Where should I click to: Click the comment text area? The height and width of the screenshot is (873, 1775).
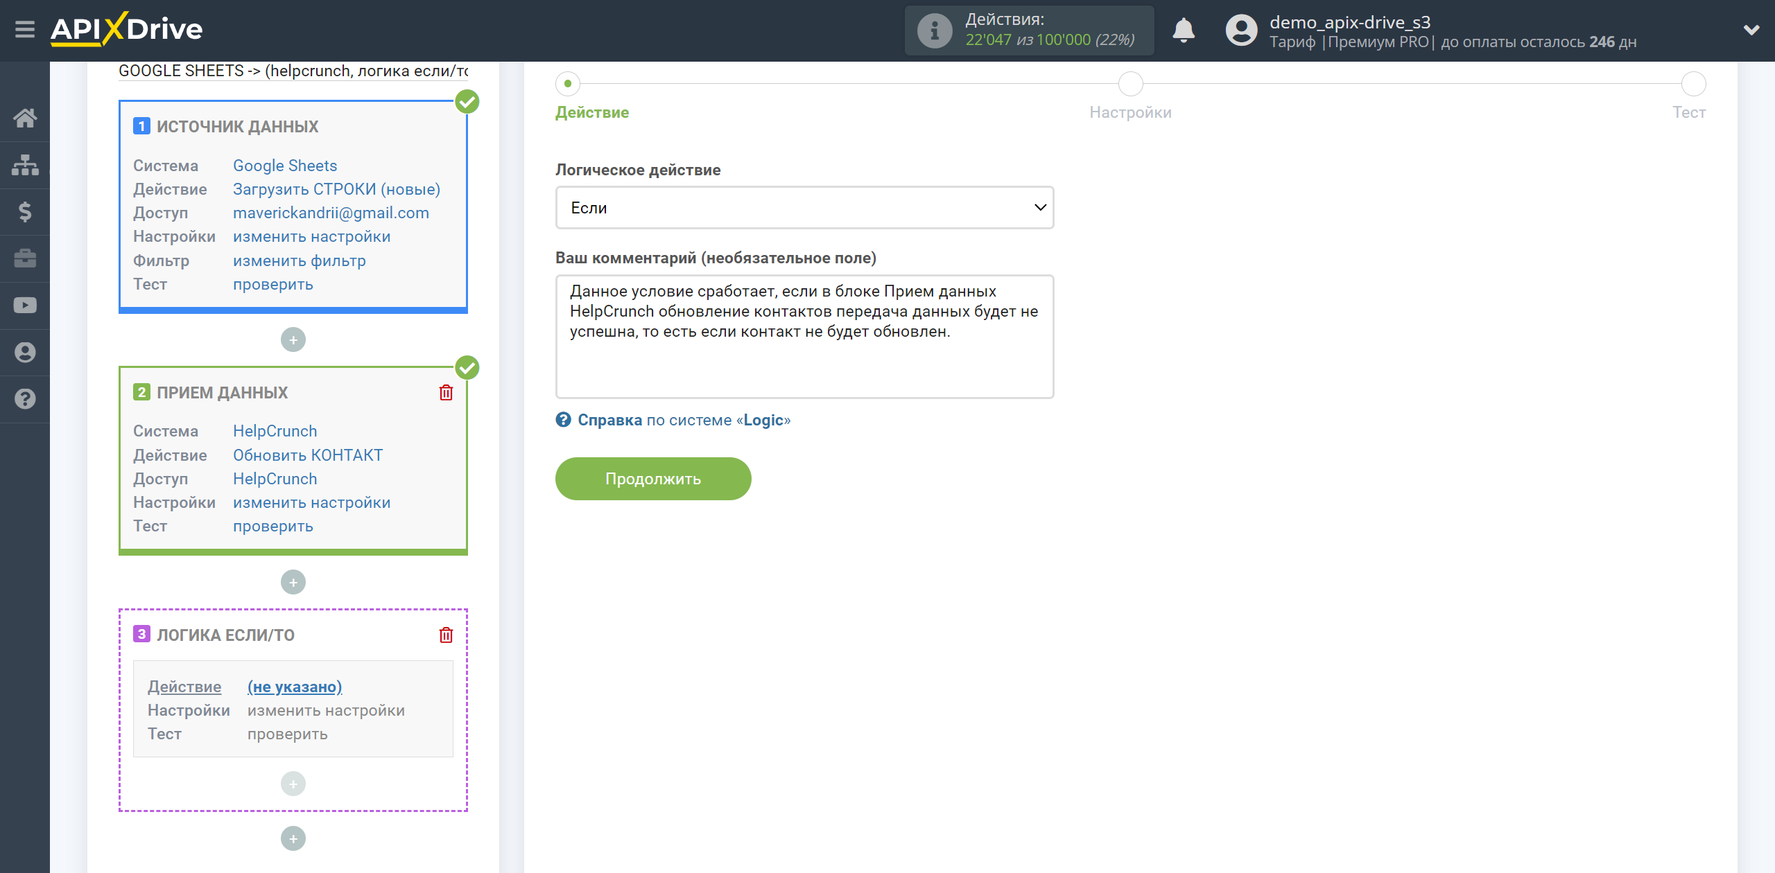tap(804, 337)
